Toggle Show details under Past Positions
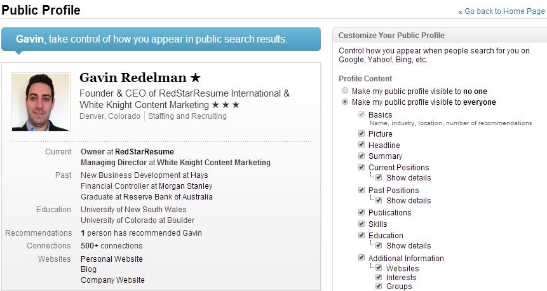 pos(379,200)
